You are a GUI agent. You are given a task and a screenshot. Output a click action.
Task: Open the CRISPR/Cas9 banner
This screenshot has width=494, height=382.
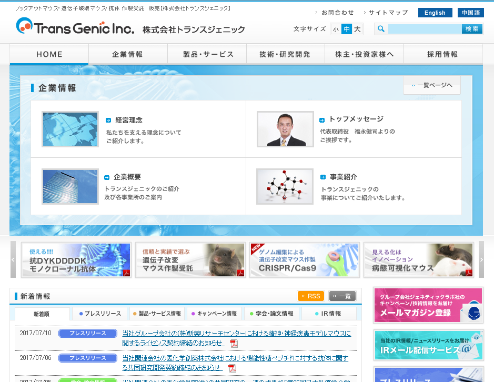[305, 260]
